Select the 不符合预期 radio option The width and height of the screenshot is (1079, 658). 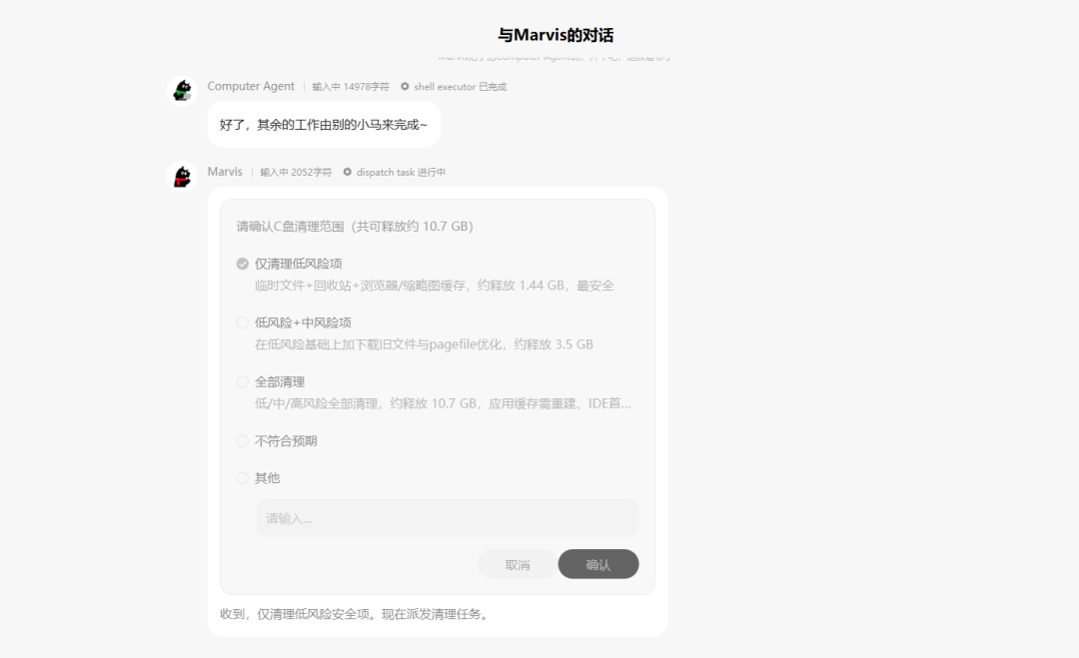click(x=242, y=441)
